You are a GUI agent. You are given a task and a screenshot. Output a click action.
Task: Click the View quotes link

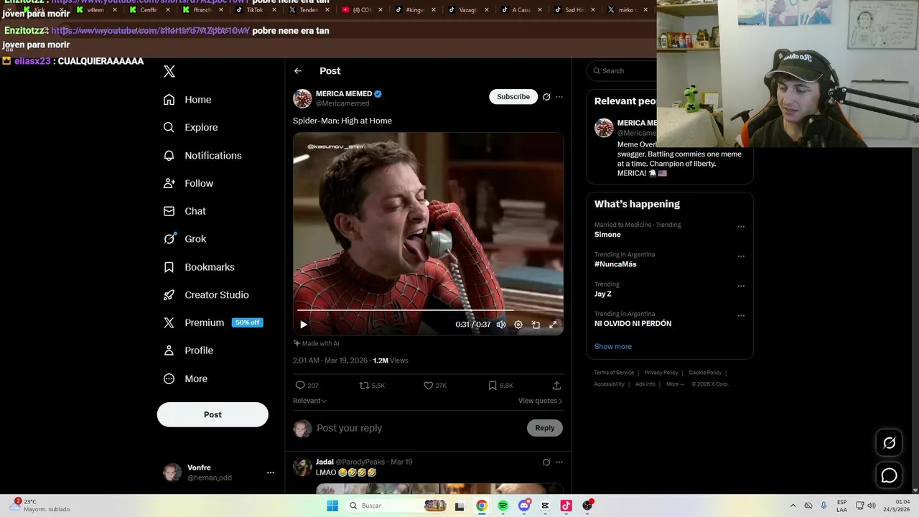(540, 401)
